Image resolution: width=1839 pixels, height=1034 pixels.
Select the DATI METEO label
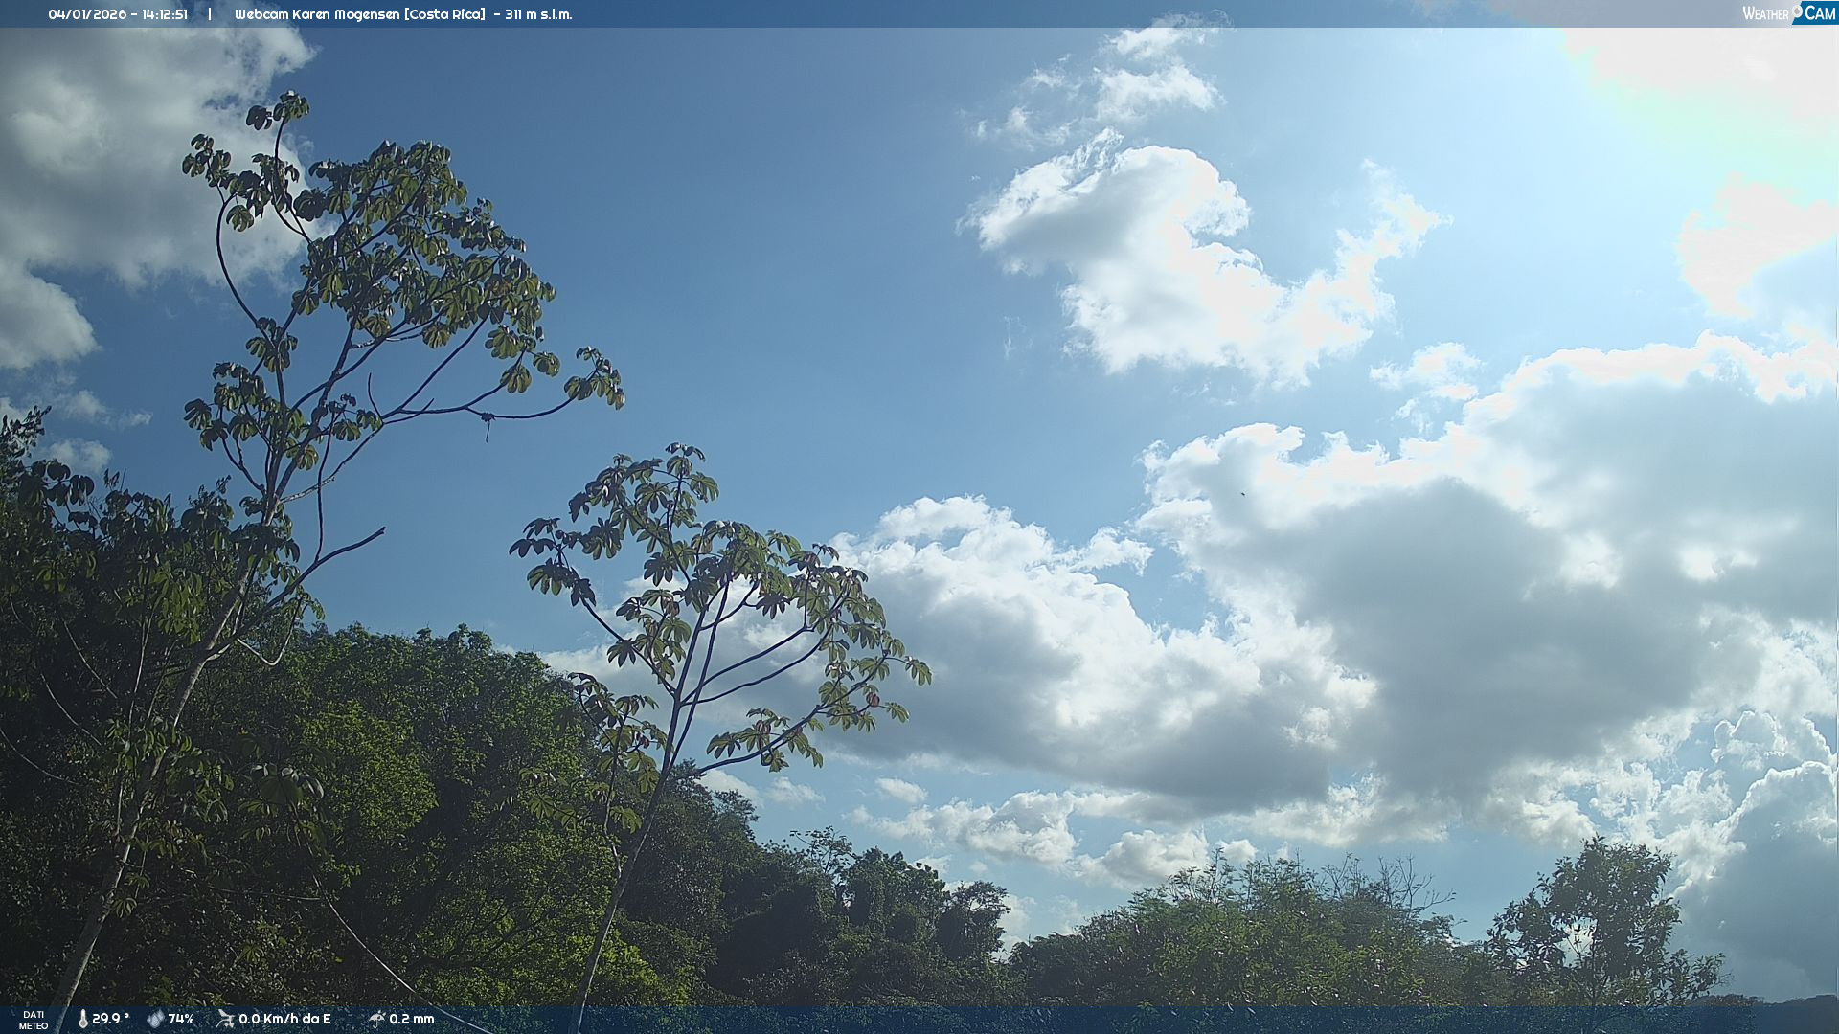34,1020
